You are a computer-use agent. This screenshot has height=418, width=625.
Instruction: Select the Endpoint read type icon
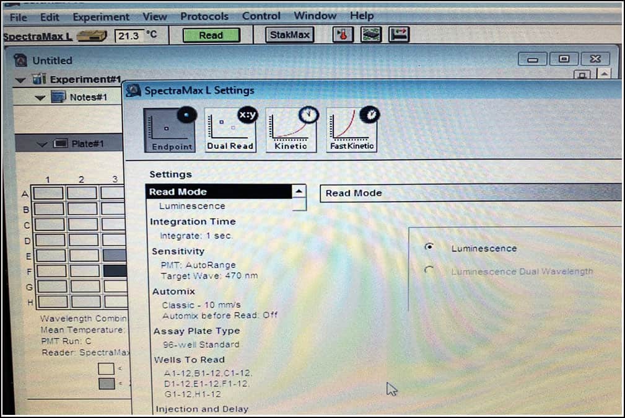click(170, 130)
